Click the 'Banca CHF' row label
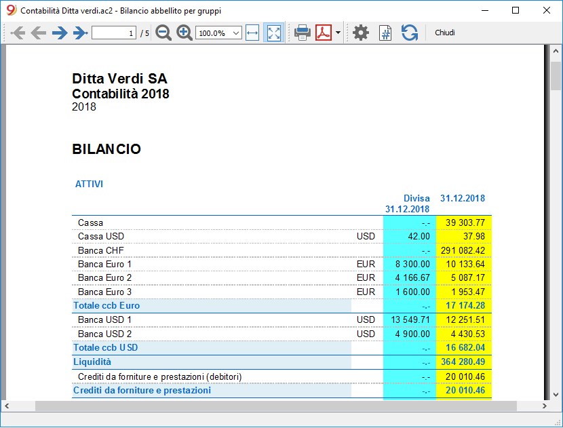The height and width of the screenshot is (428, 563). tap(101, 250)
